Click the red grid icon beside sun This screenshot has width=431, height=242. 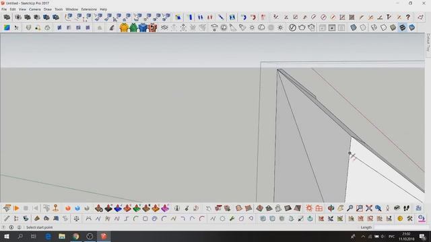pyautogui.click(x=319, y=208)
